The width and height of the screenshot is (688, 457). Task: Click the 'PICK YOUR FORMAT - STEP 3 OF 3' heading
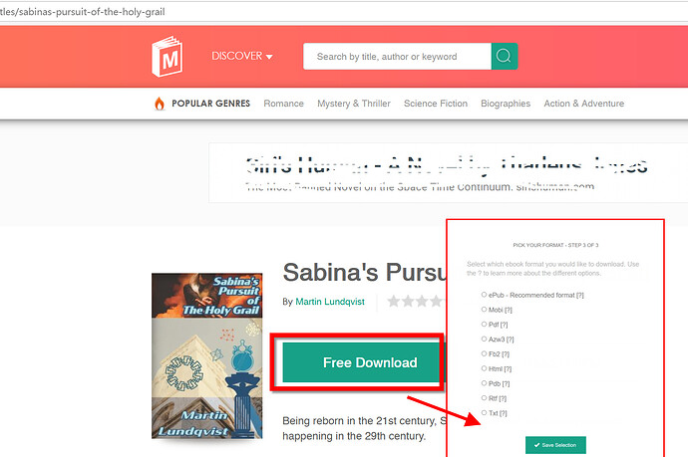coord(555,245)
